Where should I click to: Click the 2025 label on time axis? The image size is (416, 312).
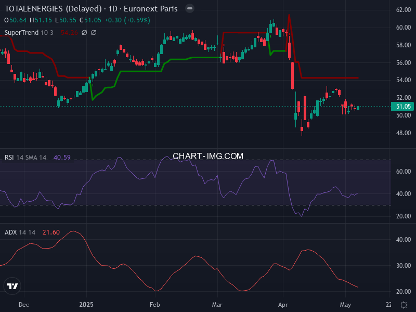pos(86,305)
